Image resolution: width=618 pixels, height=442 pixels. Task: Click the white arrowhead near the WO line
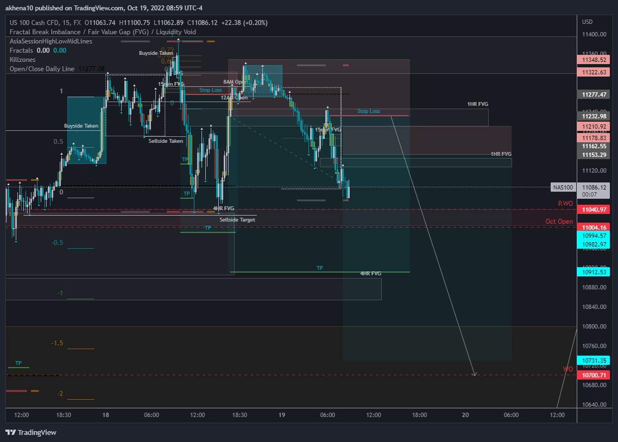pyautogui.click(x=474, y=374)
